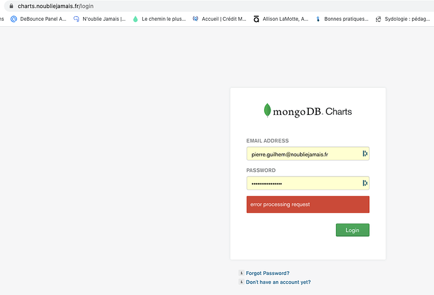
Task: Click the green droplet bookmark icon
Action: click(x=135, y=19)
